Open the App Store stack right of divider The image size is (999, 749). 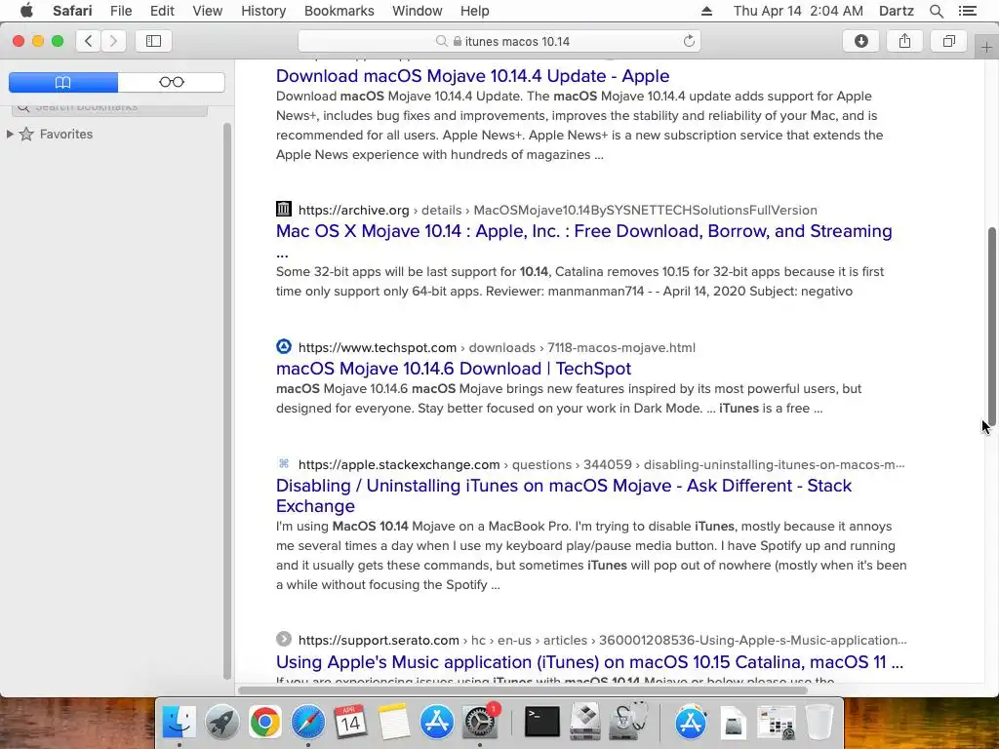[x=691, y=723]
